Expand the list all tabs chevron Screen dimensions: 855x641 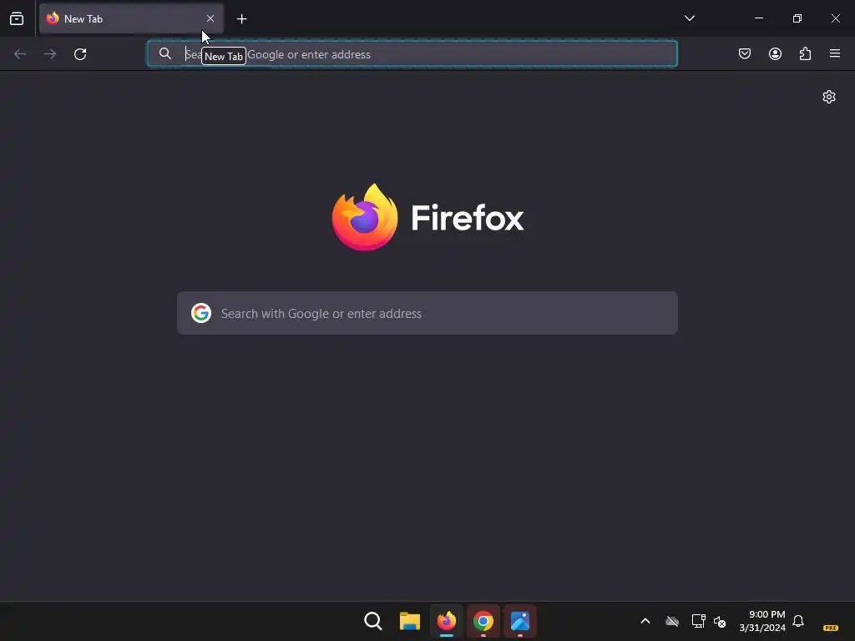[x=689, y=18]
